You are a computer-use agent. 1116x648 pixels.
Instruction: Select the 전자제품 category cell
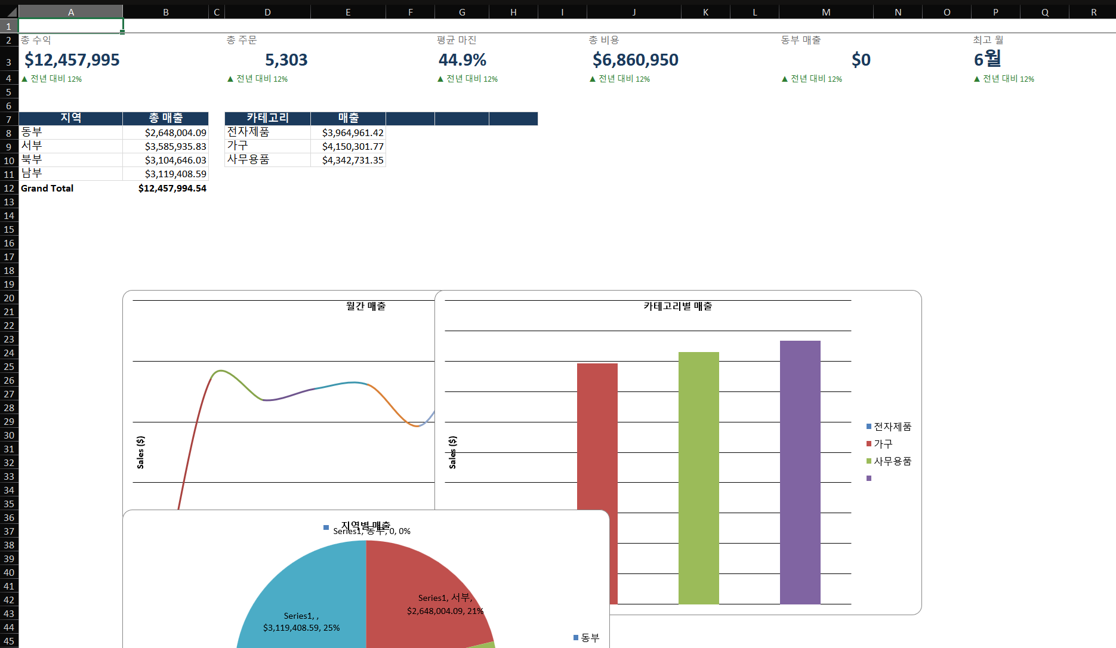tap(267, 132)
